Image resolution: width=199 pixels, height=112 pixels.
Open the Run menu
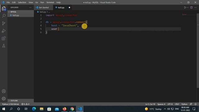click(x=42, y=2)
